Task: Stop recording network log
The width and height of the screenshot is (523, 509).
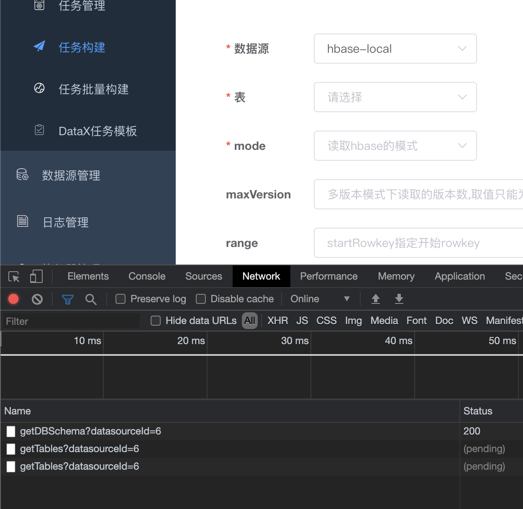Action: [13, 299]
